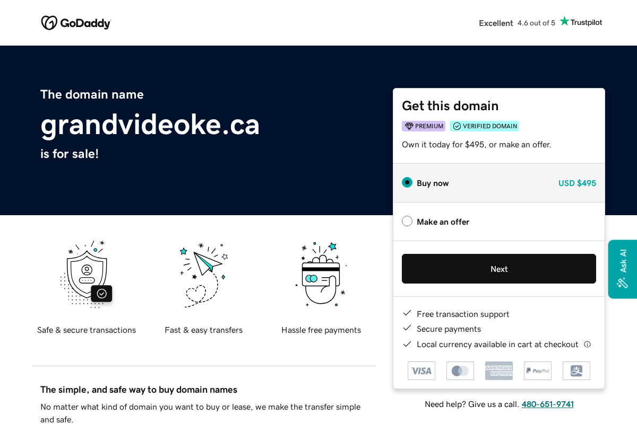Click the Trustpilot star icon
Screen dimensions: 637x424
565,21
